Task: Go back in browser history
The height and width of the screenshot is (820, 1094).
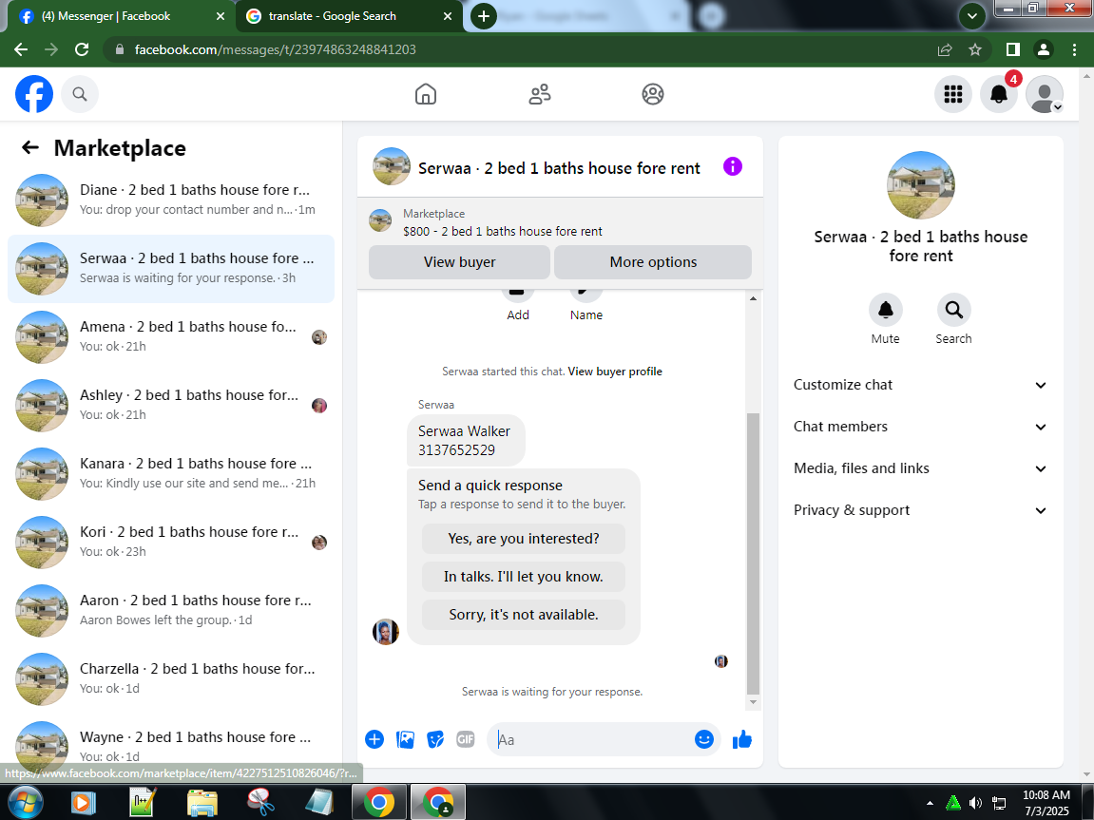Action: pyautogui.click(x=21, y=49)
